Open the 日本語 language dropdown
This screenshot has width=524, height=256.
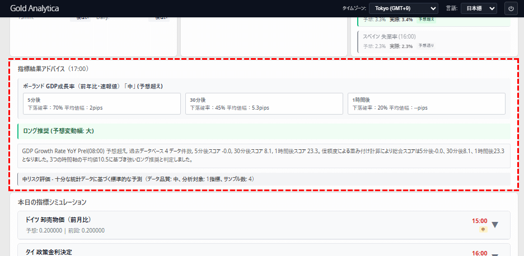(x=479, y=9)
